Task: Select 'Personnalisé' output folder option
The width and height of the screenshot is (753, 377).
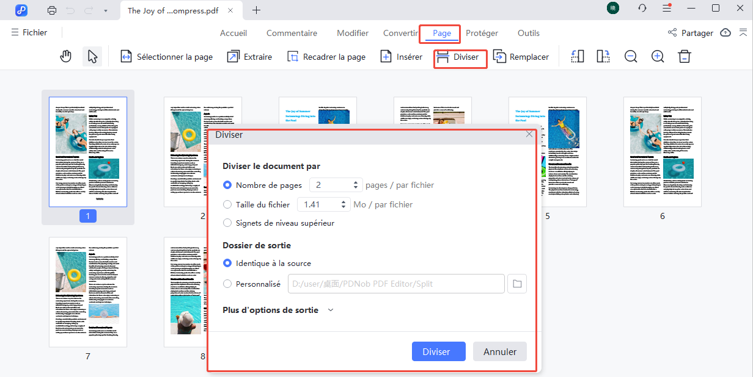Action: click(x=228, y=284)
